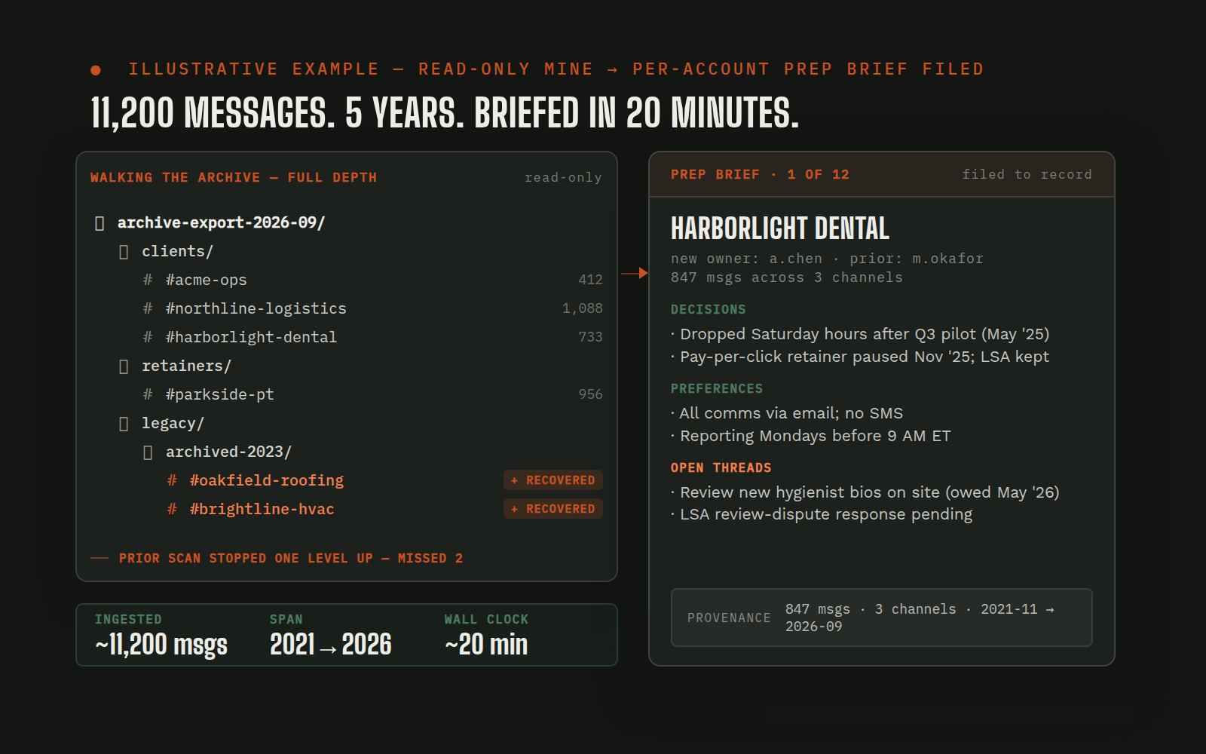Click the hash icon beside #northline-logistics
Image resolution: width=1206 pixels, height=754 pixels.
click(148, 308)
